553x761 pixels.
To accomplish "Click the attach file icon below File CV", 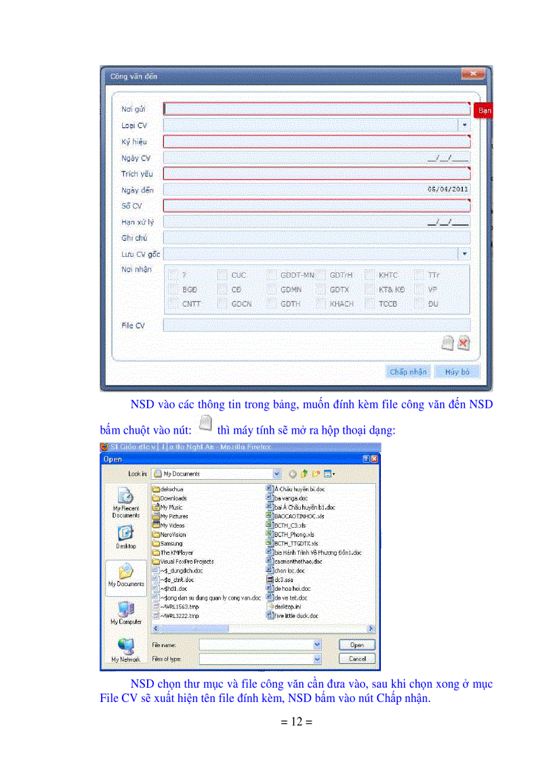I will pyautogui.click(x=447, y=344).
